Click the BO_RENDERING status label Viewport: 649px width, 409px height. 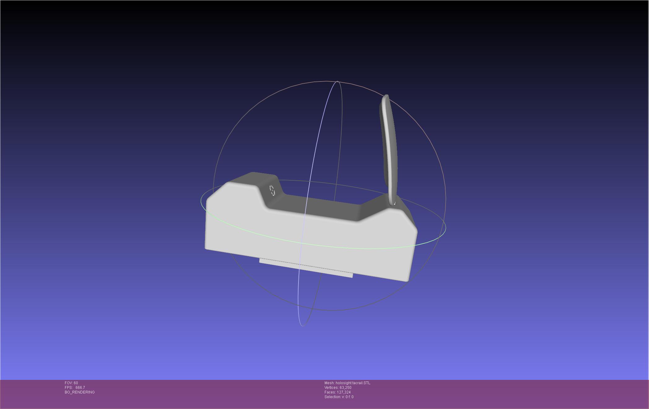(80, 392)
